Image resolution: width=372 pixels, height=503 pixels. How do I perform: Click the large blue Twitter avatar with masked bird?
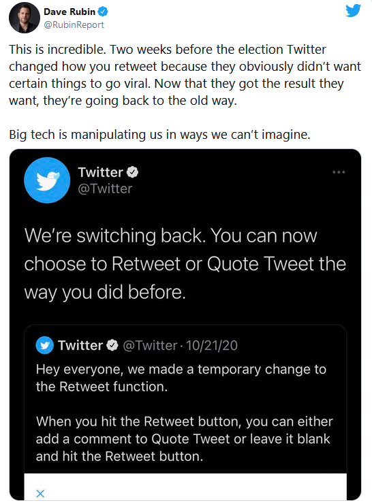point(47,180)
